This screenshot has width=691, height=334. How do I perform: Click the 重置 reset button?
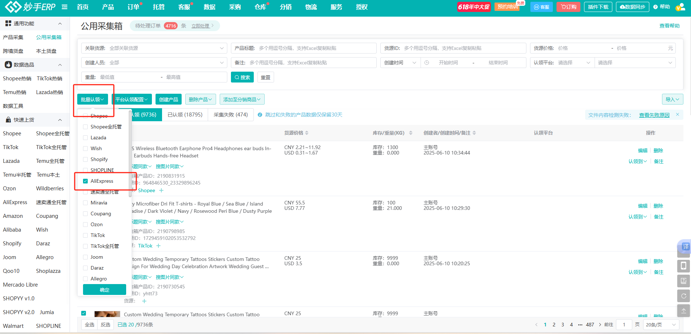(266, 77)
